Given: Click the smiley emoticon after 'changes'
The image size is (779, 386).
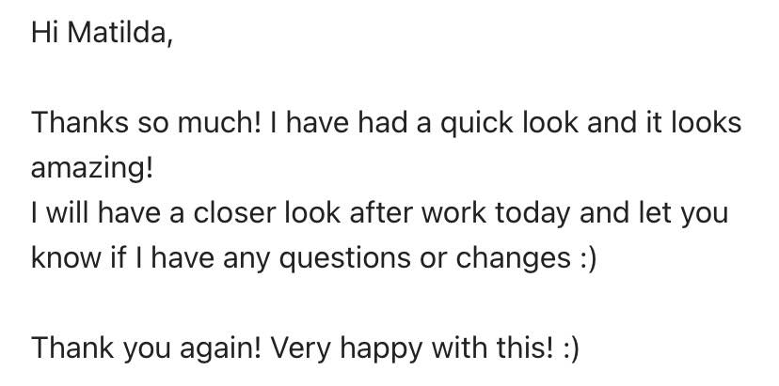Looking at the screenshot, I should (x=586, y=259).
